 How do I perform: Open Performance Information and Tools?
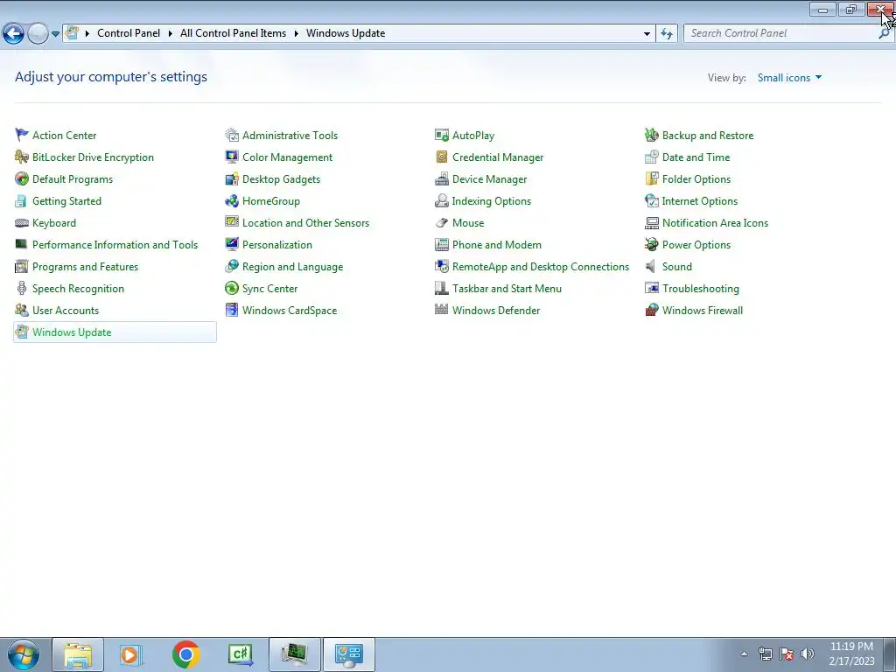pos(115,245)
